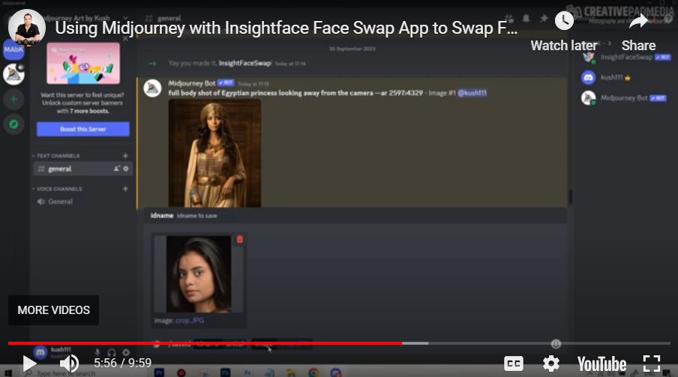This screenshot has width=678, height=377.
Task: Click the uploaded face photo thumbnail
Action: (x=199, y=274)
